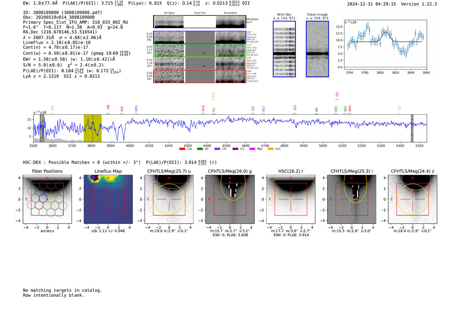
Task: Click the gray hatched band near 5460 Å
Action: point(412,128)
